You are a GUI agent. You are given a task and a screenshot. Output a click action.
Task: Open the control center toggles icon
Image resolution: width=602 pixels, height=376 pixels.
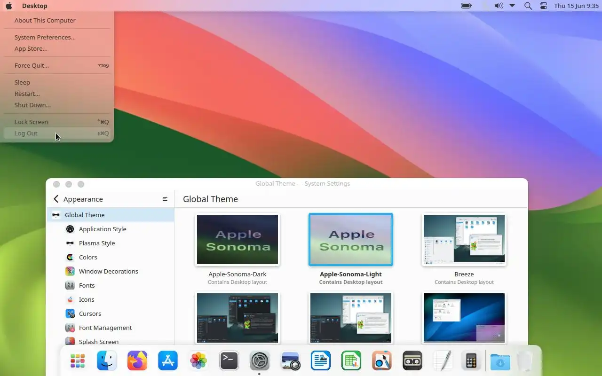pos(544,6)
